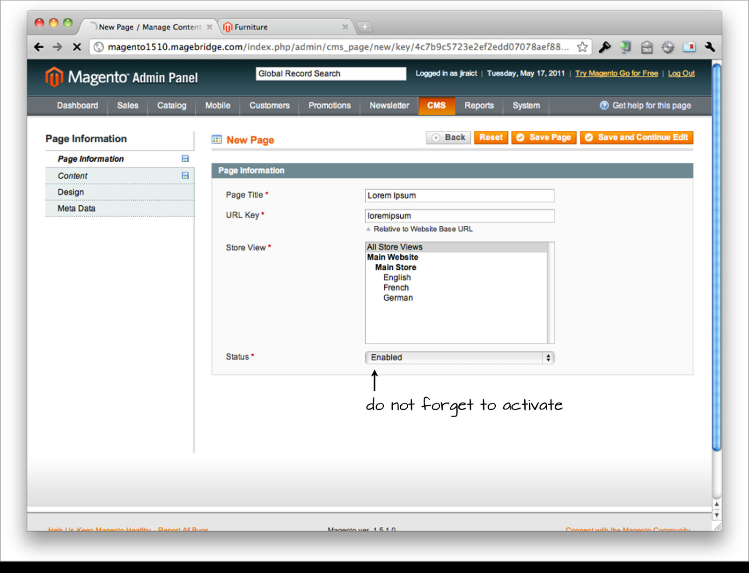Image resolution: width=749 pixels, height=576 pixels.
Task: Select German store view
Action: 398,298
